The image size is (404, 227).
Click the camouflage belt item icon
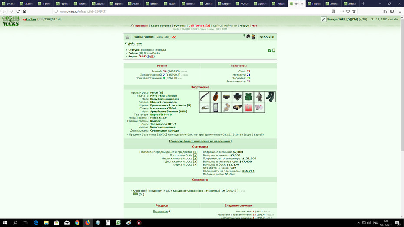(226, 96)
